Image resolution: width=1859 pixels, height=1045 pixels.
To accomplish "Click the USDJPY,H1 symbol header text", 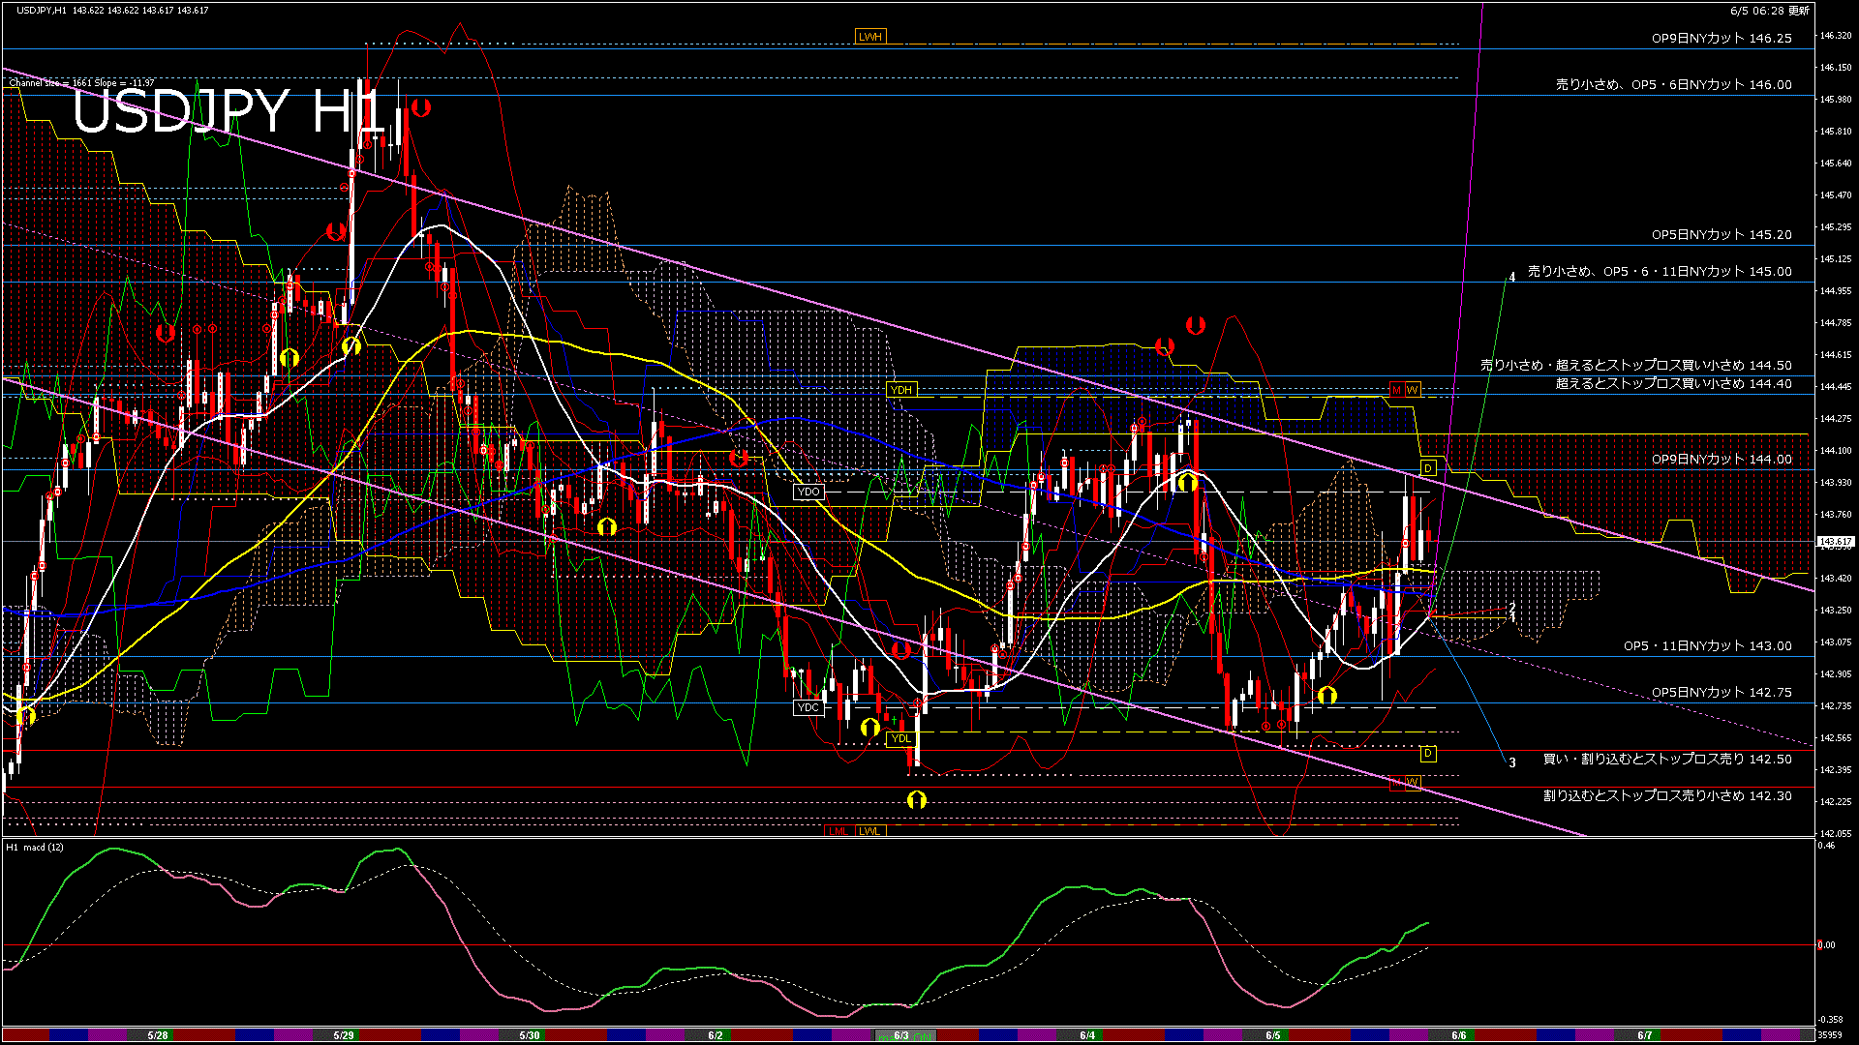I will (x=42, y=11).
